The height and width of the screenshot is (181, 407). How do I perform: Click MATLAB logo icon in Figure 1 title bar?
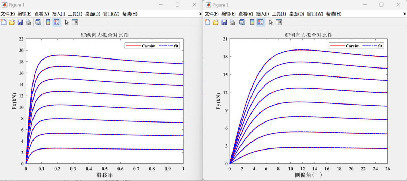5,5
